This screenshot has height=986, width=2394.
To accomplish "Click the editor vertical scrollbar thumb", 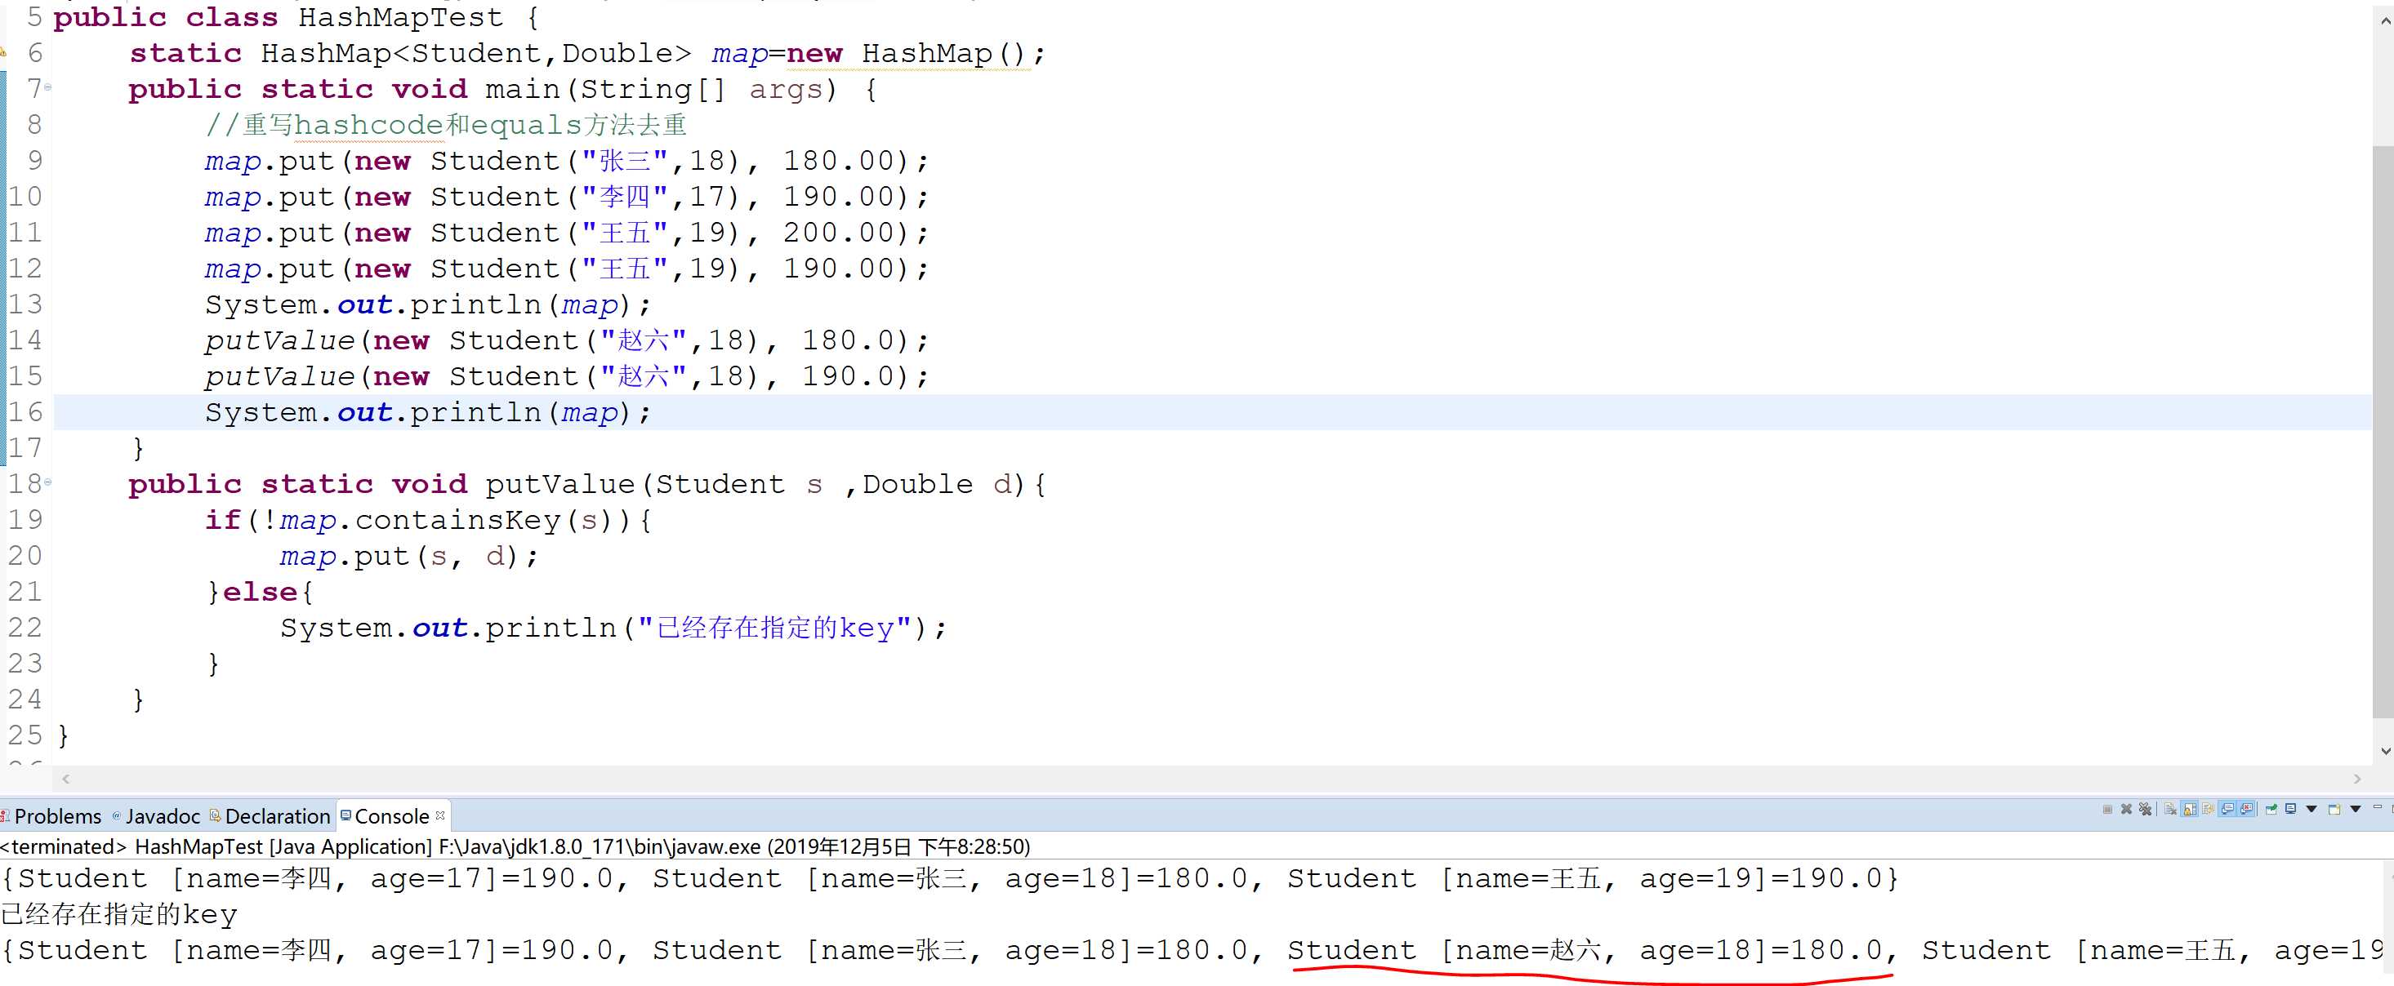I will point(2382,432).
